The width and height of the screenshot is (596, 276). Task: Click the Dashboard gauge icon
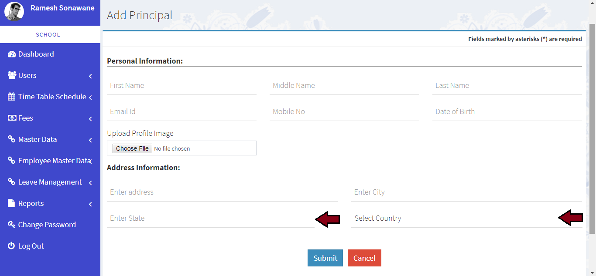(x=12, y=54)
